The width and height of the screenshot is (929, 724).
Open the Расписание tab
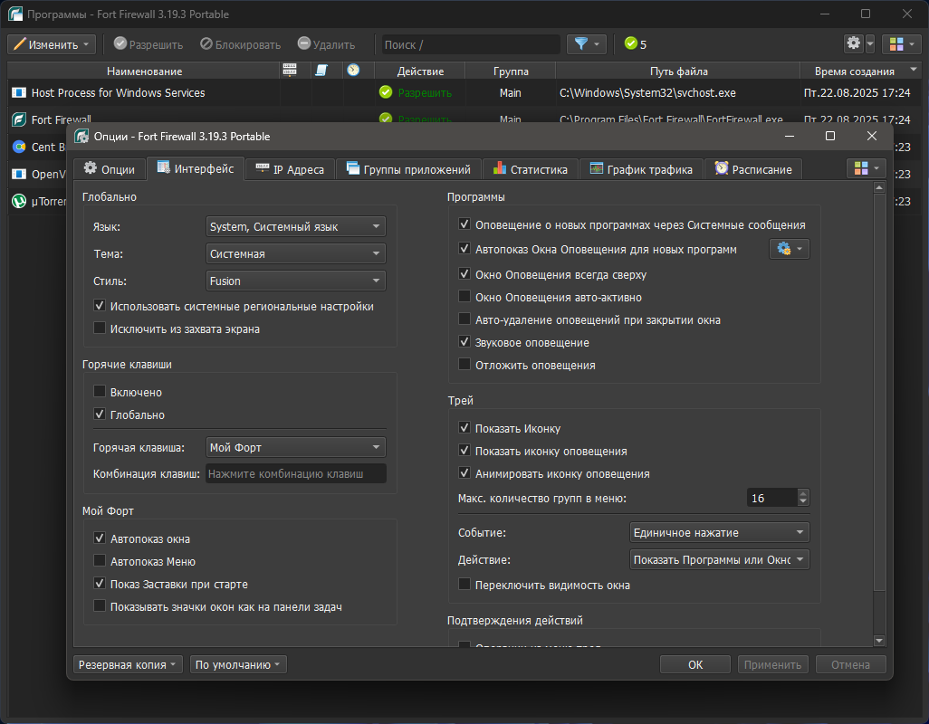(x=753, y=169)
